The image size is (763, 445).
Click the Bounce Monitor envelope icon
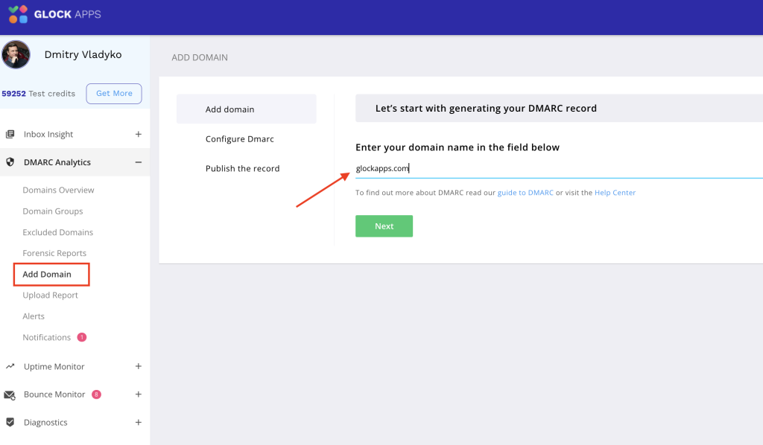[10, 395]
